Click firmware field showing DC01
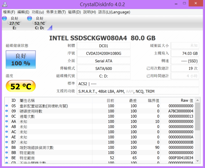Image resolution: width=205 pixels, height=168 pixels. pos(103,46)
